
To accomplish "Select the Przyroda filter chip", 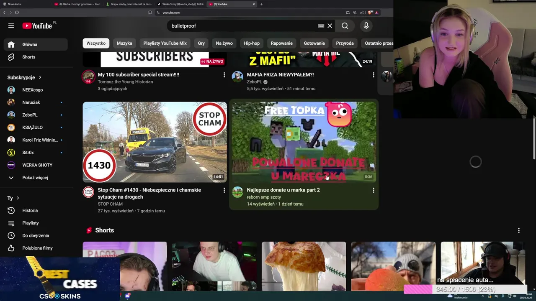I will 345,43.
